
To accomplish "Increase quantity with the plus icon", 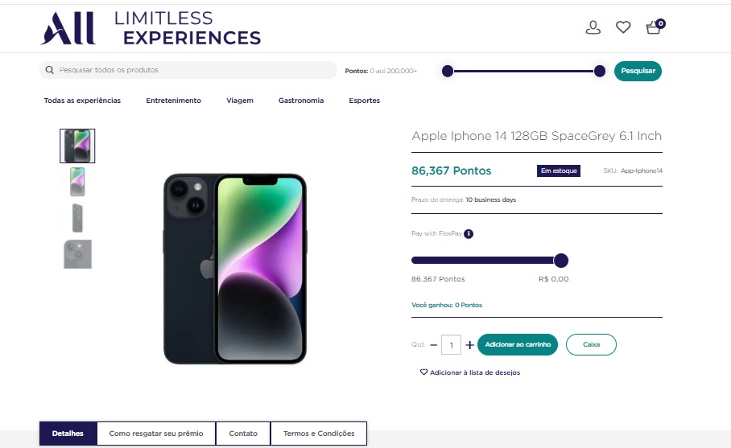I will click(470, 345).
